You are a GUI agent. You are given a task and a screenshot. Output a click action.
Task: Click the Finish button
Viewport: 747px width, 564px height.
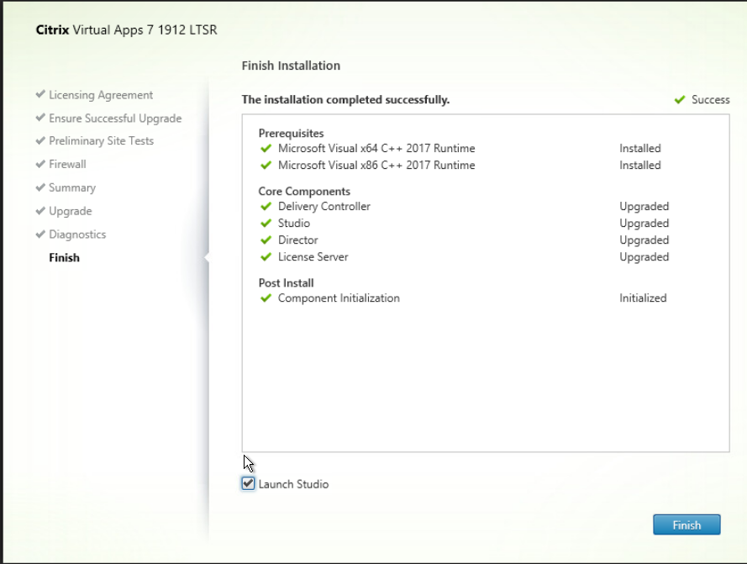(x=687, y=524)
